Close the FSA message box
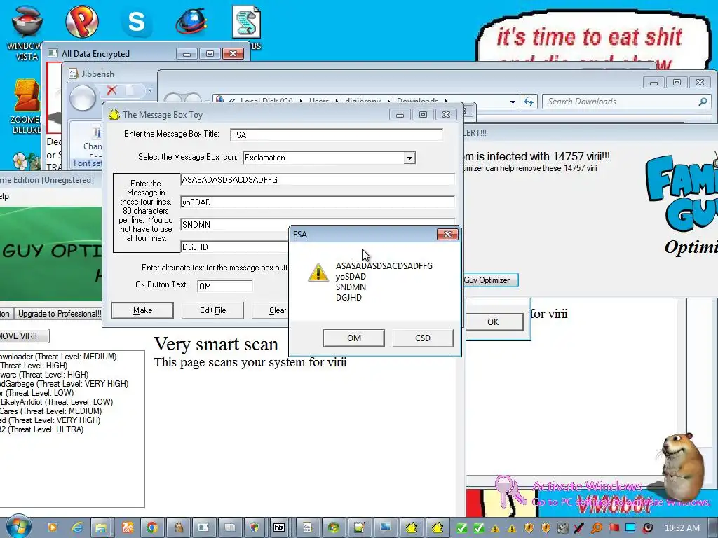This screenshot has width=718, height=538. pos(447,234)
